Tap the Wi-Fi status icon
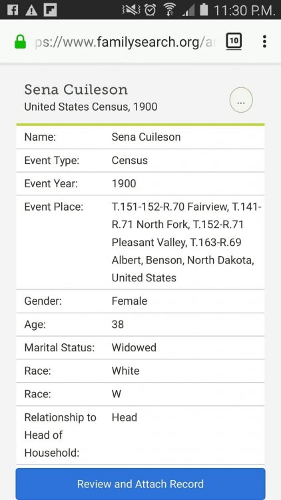Screen dimensions: 281x500 point(170,10)
